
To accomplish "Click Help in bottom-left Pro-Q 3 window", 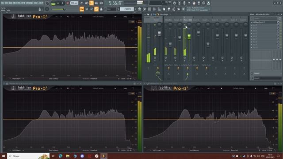I will click(x=125, y=88).
